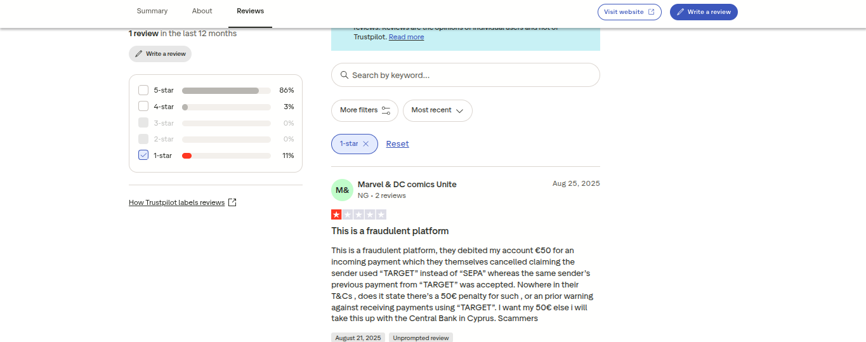Click the pencil icon beside the sidebar Write a review
Screen dimensions: 866x342
[x=139, y=54]
